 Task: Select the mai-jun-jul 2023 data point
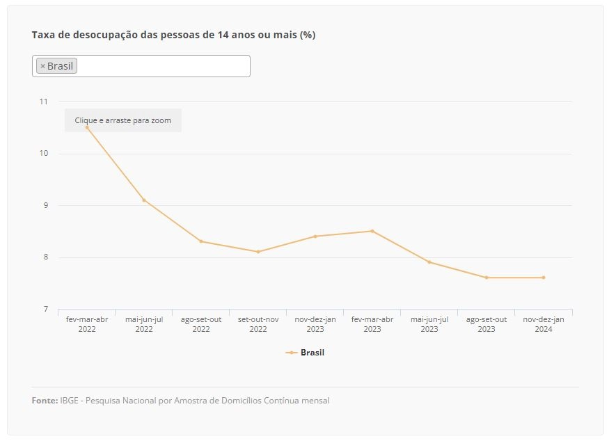[x=429, y=262]
